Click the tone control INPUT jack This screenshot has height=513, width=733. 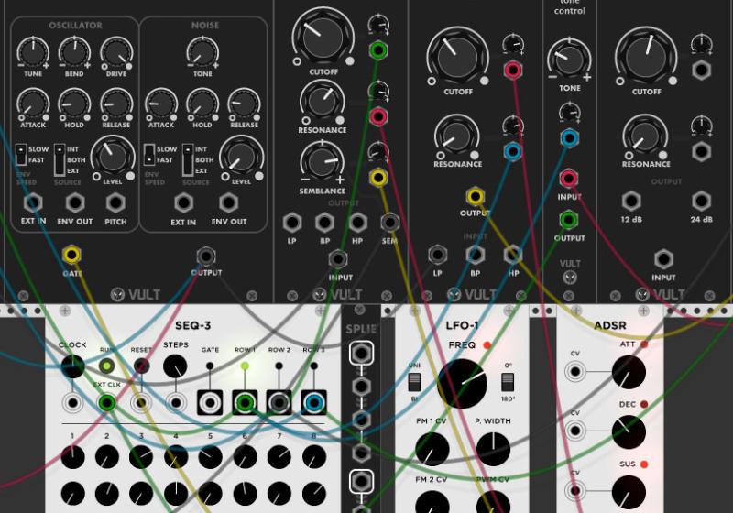coord(569,179)
